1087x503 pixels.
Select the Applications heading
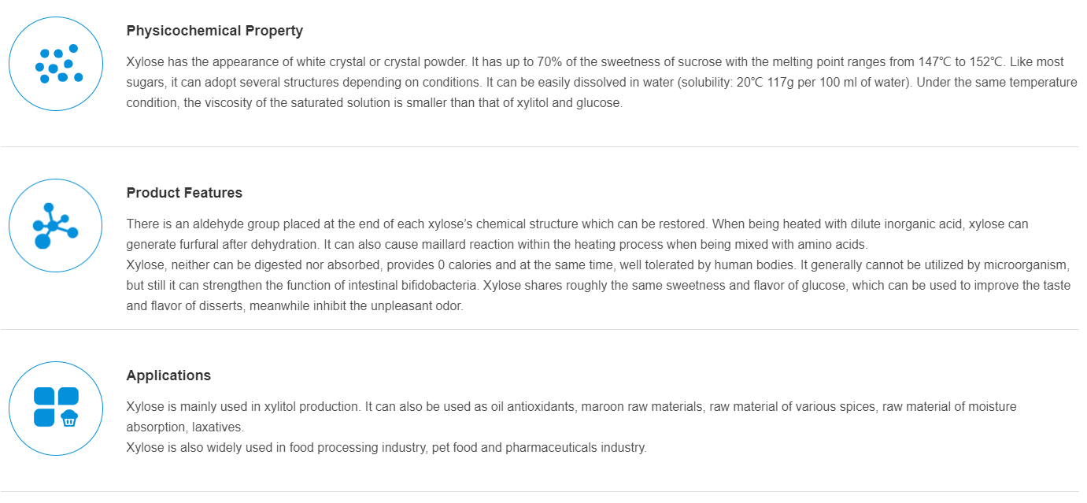(168, 375)
